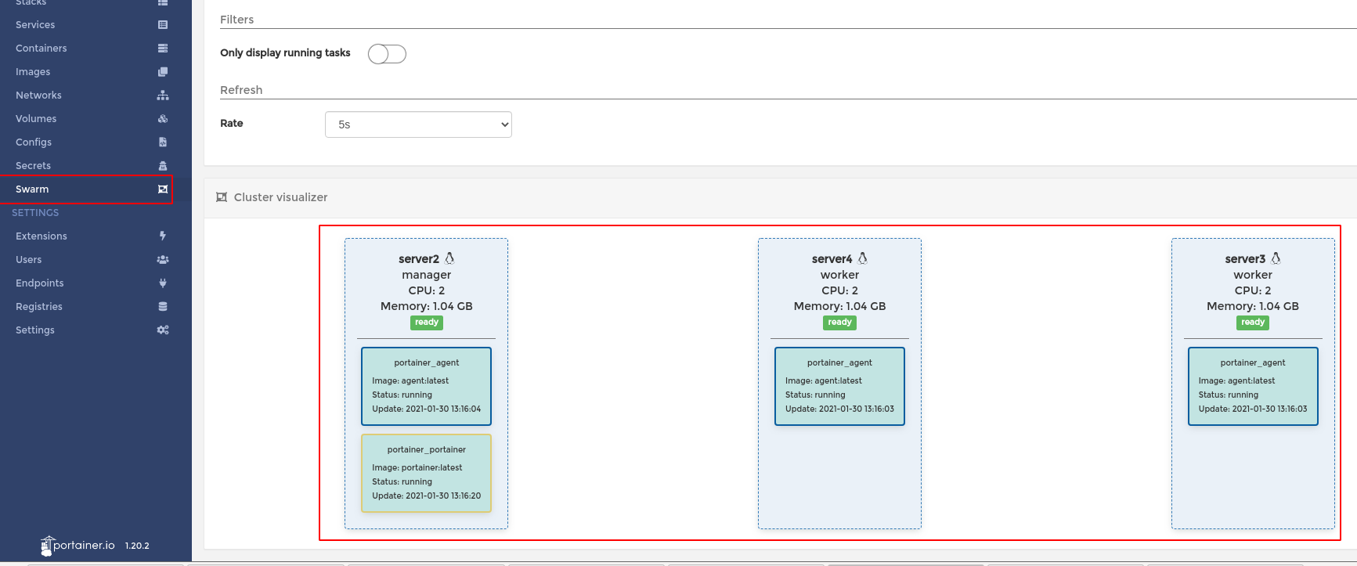Open Volumes in the sidebar
Screen dimensions: 1357x566
pyautogui.click(x=36, y=119)
